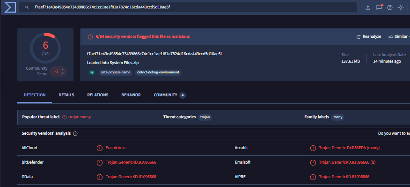Click the many family label chip
Screen dimensions: 410x187
coord(338,117)
